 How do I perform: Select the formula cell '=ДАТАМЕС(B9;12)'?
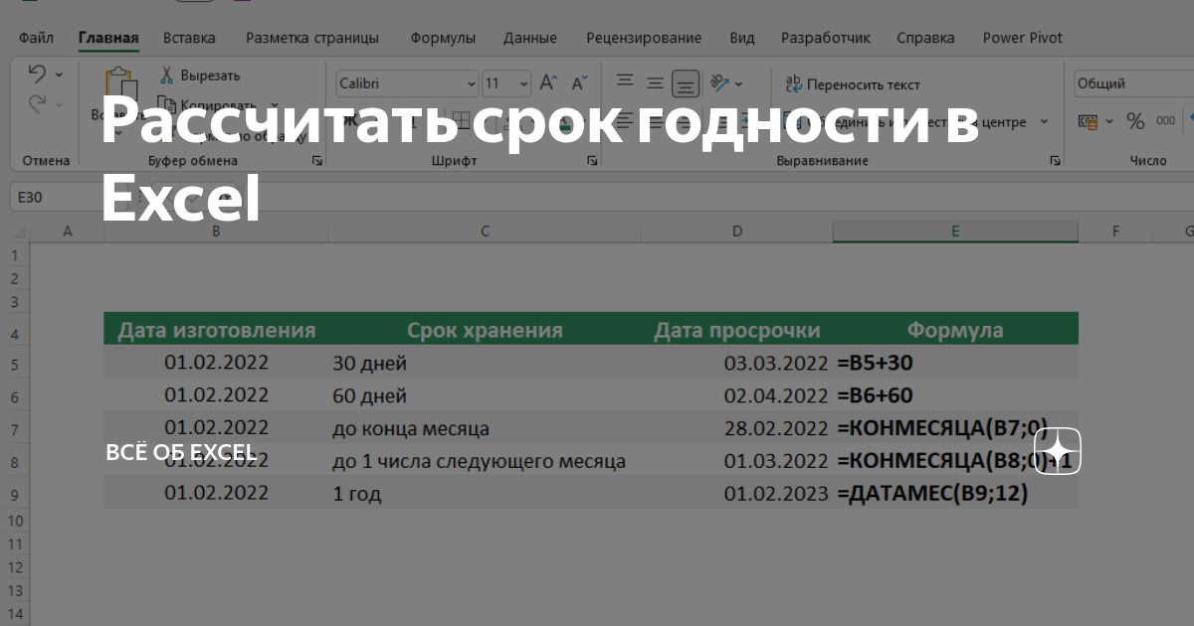pyautogui.click(x=955, y=494)
